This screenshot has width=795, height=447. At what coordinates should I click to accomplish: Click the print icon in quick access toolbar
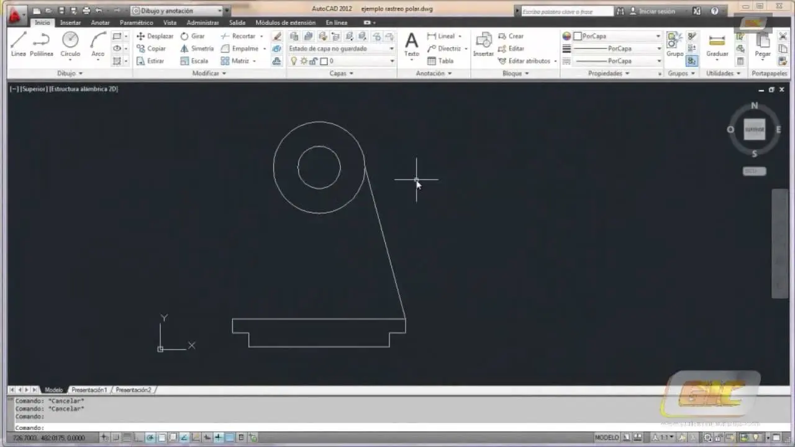click(x=86, y=11)
